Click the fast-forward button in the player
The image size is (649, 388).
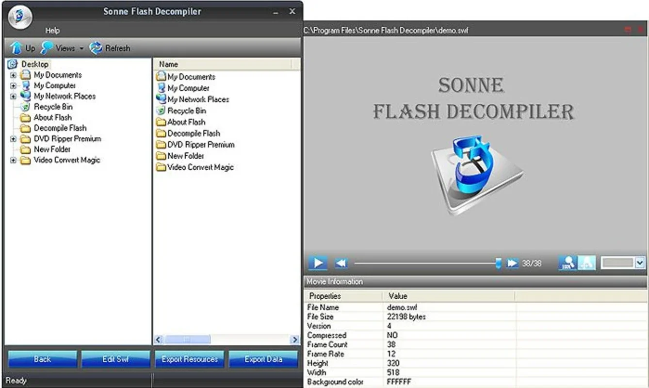(x=512, y=263)
